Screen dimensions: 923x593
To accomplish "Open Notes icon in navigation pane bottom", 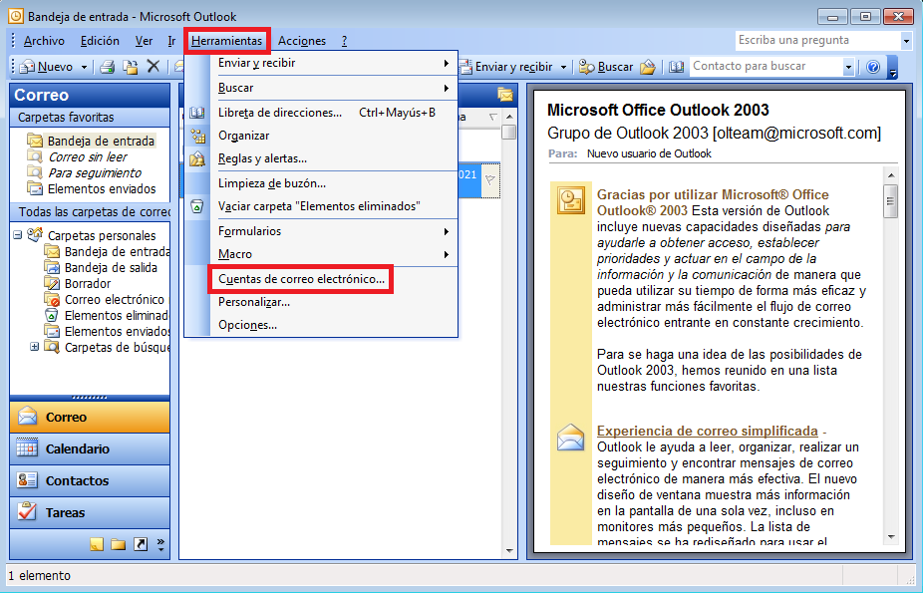I will click(97, 544).
